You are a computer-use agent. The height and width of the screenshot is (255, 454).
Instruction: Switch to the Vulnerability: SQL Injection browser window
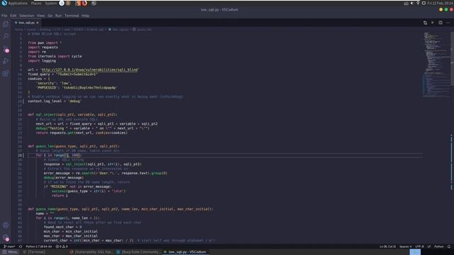92,252
